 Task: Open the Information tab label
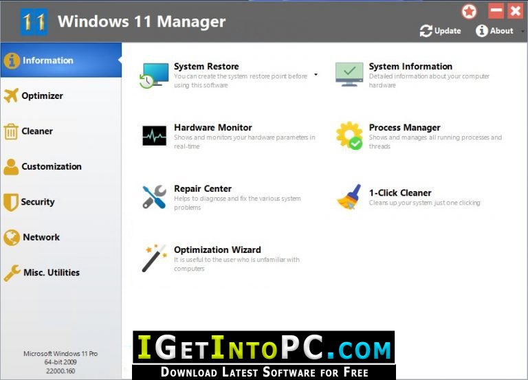tap(48, 60)
